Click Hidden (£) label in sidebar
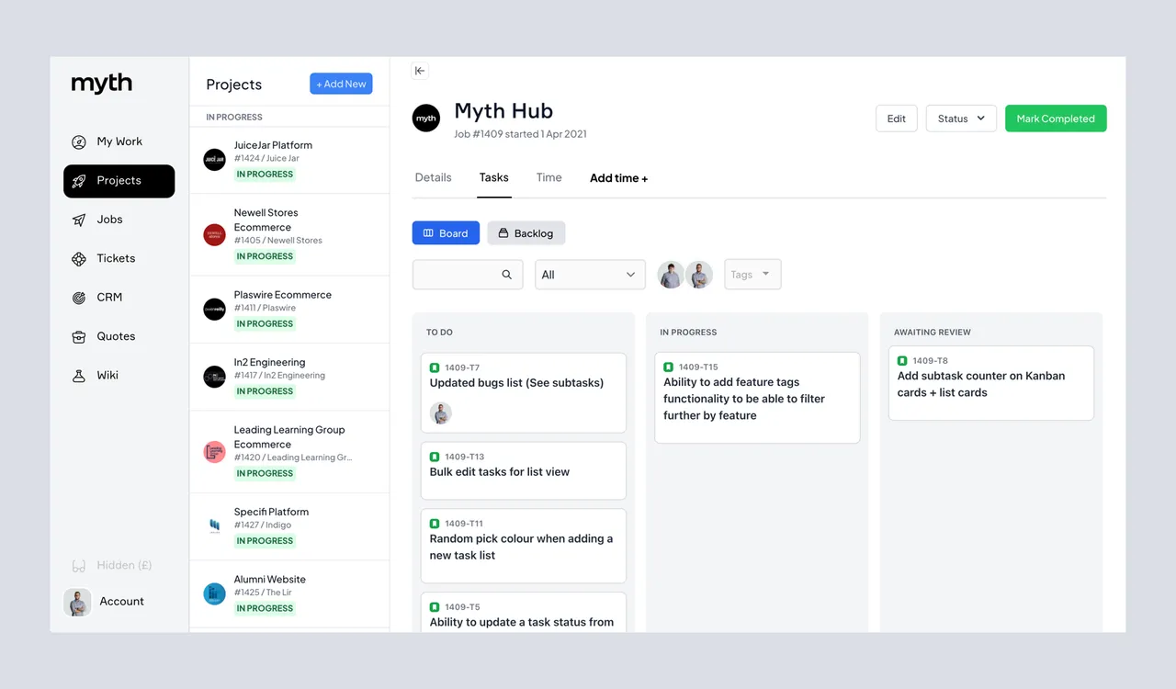The height and width of the screenshot is (689, 1176). point(124,566)
